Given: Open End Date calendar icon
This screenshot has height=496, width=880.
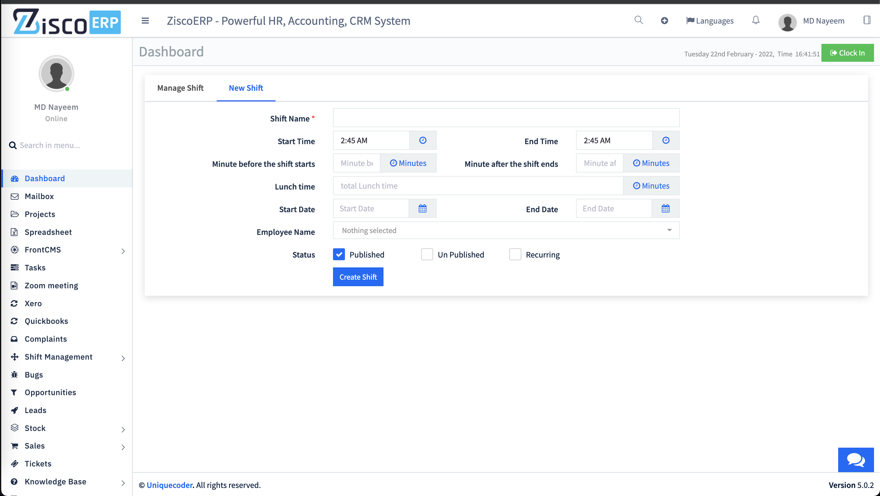Looking at the screenshot, I should click(x=665, y=208).
